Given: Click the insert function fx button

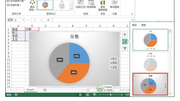Looking at the screenshot, I should pyautogui.click(x=48, y=20).
